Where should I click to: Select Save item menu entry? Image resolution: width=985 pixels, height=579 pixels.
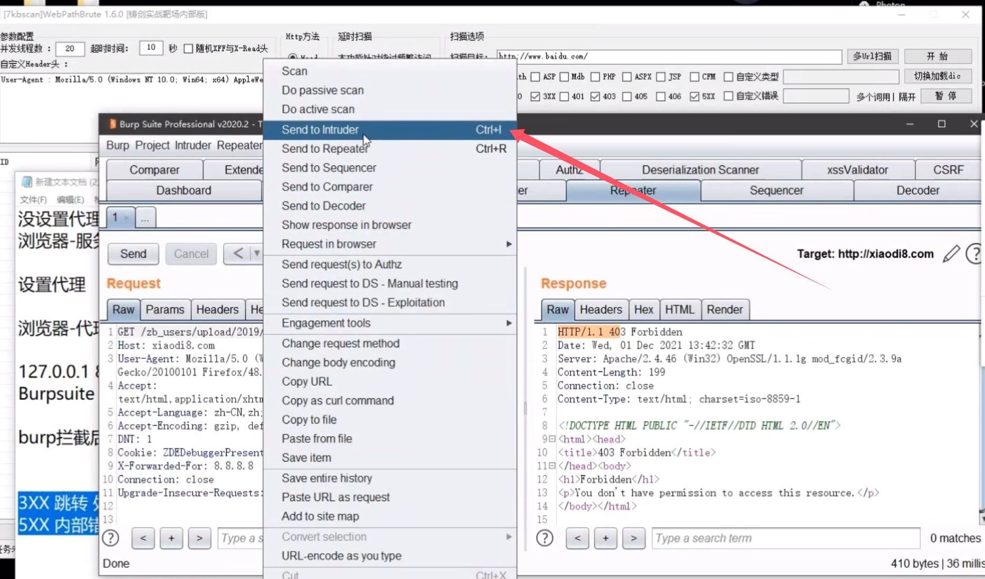pos(390,458)
